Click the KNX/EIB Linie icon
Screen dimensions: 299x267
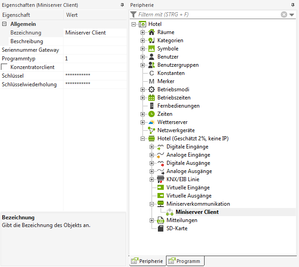[161, 179]
